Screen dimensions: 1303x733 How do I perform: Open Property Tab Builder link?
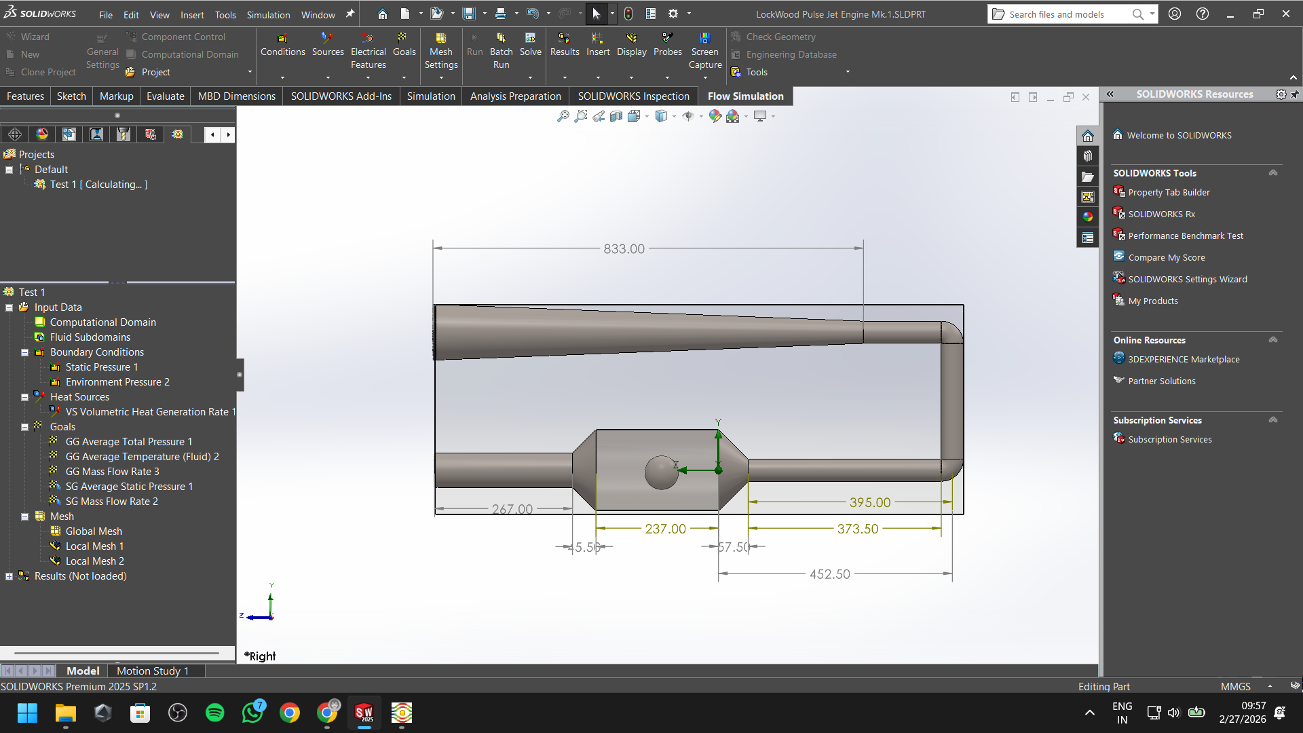[x=1169, y=193]
